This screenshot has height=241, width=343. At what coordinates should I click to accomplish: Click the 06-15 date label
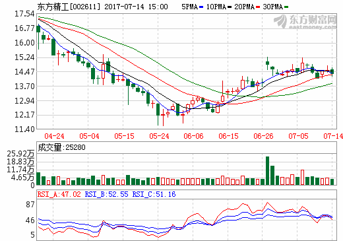(x=228, y=136)
